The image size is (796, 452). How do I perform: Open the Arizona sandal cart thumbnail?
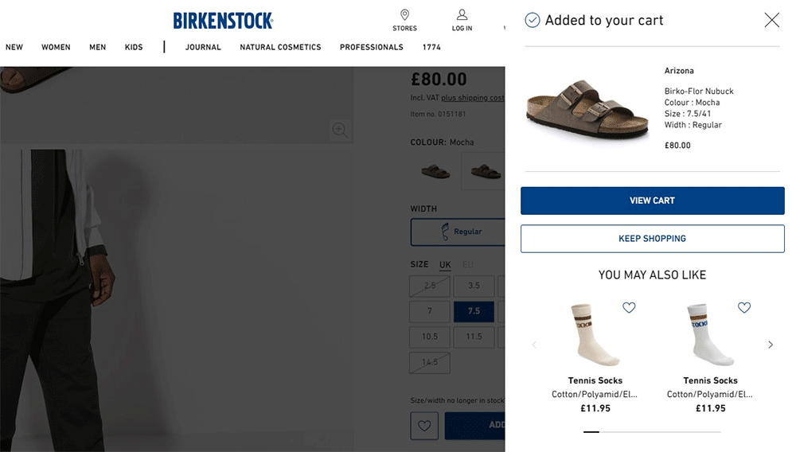point(576,108)
